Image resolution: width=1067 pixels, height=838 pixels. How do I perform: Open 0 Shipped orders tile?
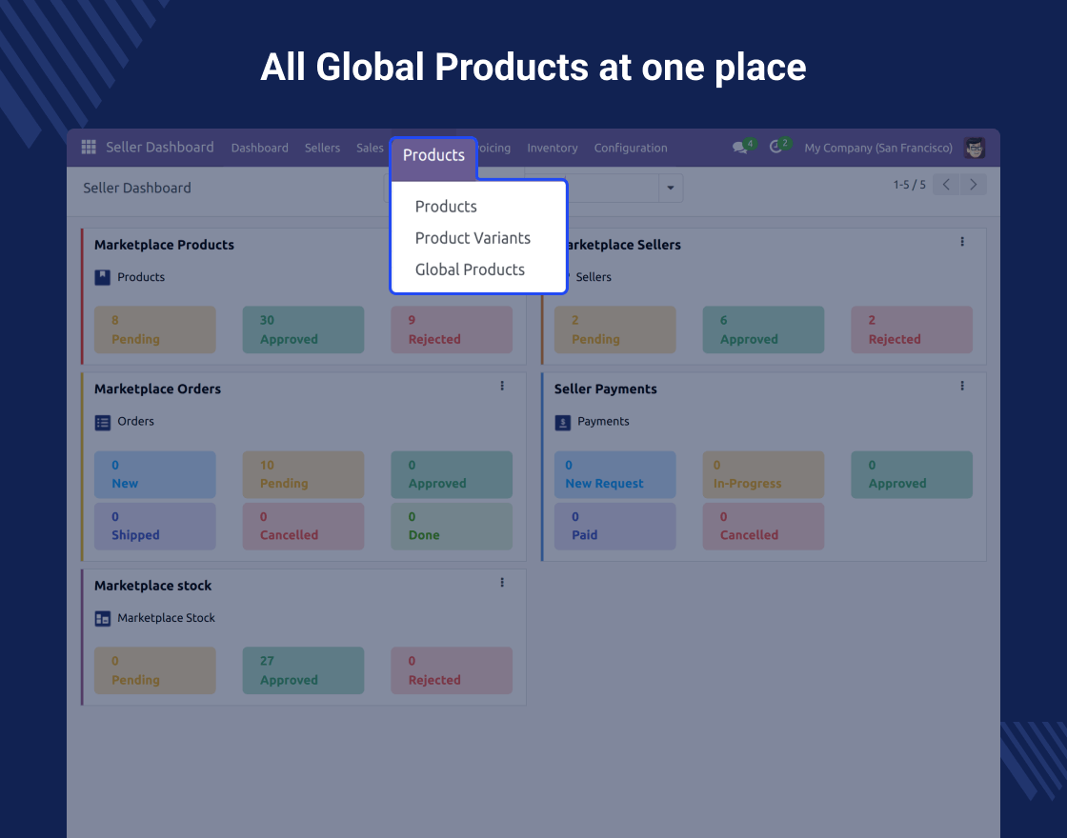point(155,526)
